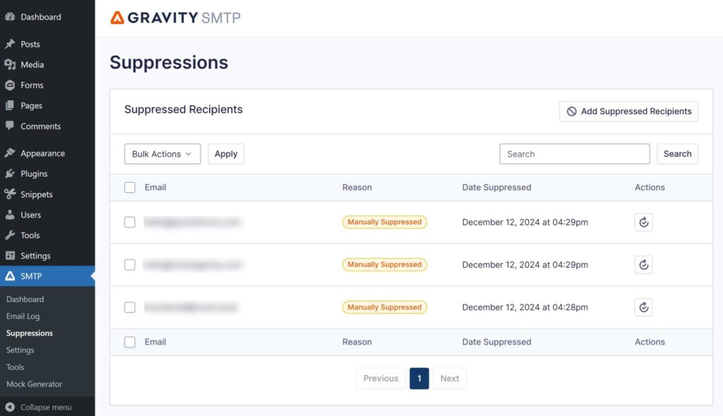
Task: Unsuppress the first recipient using its action icon
Action: pos(643,222)
